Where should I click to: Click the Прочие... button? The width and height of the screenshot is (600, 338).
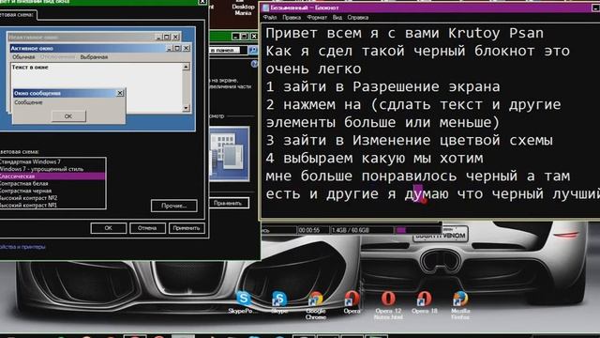point(174,206)
